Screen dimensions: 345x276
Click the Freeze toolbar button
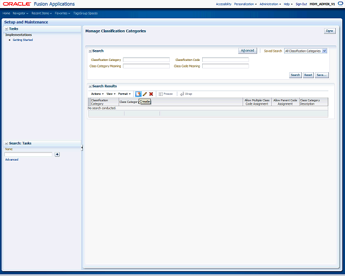coord(165,94)
